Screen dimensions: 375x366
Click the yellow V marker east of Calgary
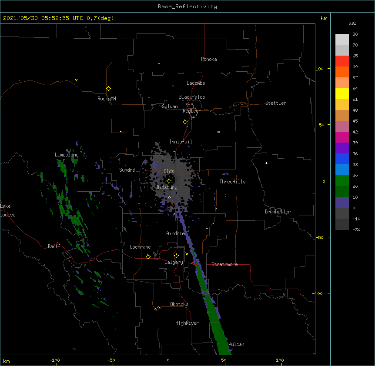(x=187, y=254)
